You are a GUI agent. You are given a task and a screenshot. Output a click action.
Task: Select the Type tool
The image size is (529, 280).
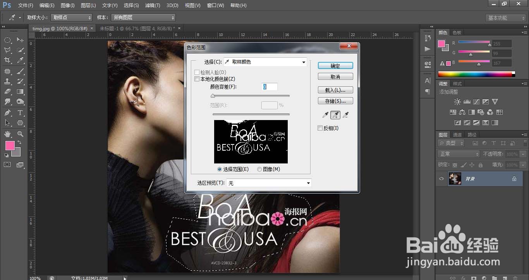tap(20, 113)
